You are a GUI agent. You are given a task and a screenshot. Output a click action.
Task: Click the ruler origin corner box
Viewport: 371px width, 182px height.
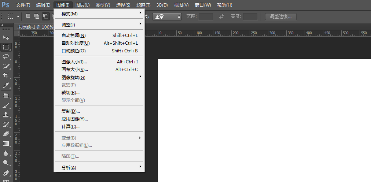(x=17, y=33)
